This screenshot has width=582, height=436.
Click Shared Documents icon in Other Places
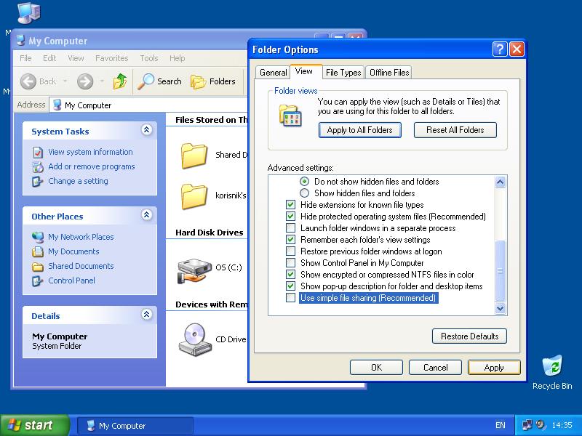point(38,266)
